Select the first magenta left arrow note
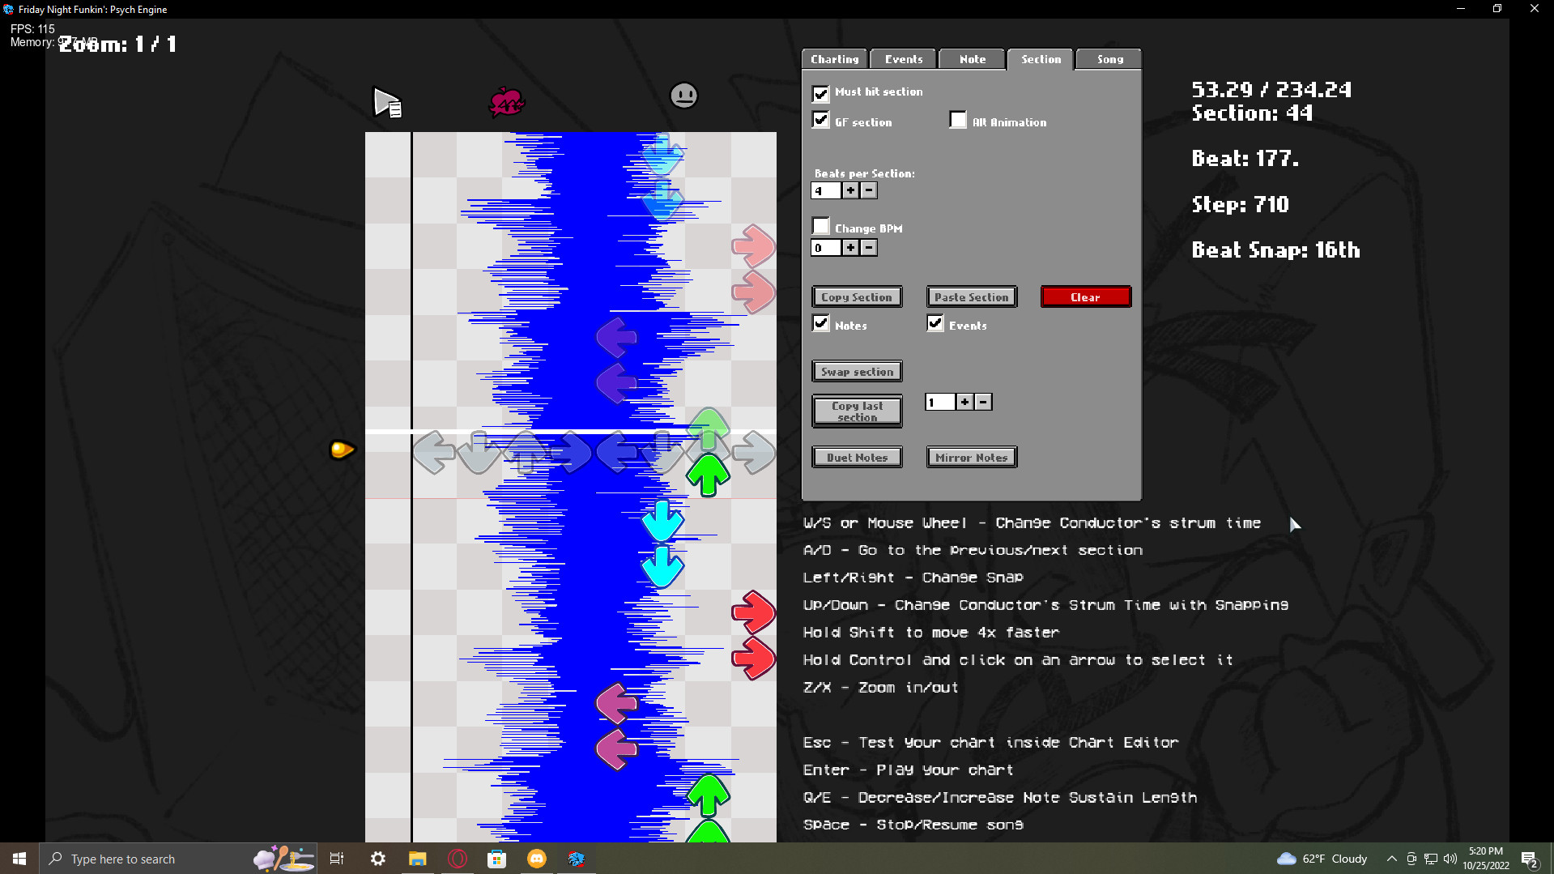Viewport: 1554px width, 874px height. pyautogui.click(x=617, y=703)
